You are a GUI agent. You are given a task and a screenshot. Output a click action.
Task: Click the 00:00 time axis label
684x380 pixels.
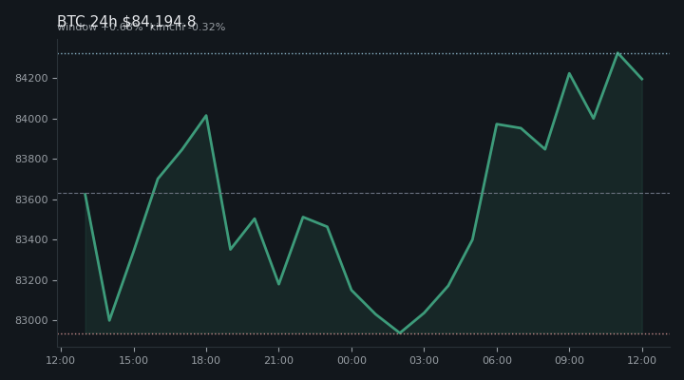pyautogui.click(x=351, y=360)
